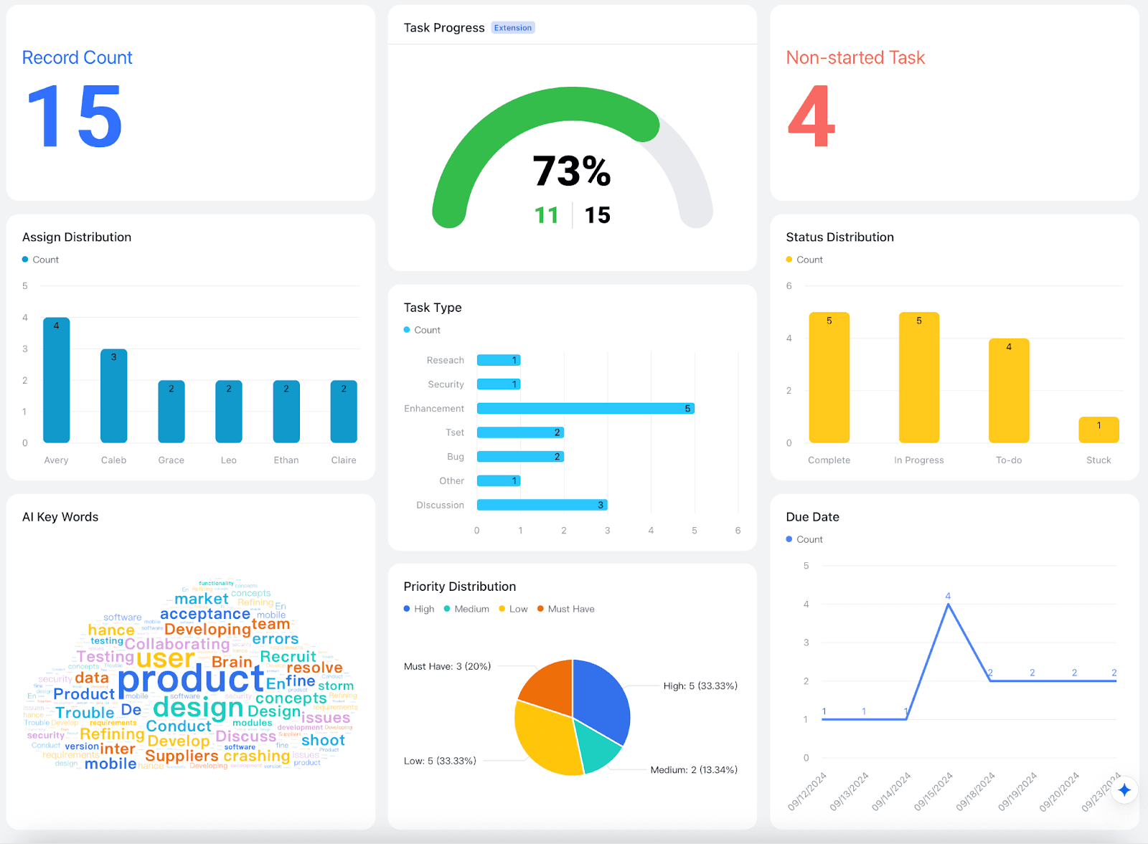Toggle the Count legend in Assign Distribution
1148x844 pixels.
pyautogui.click(x=41, y=260)
